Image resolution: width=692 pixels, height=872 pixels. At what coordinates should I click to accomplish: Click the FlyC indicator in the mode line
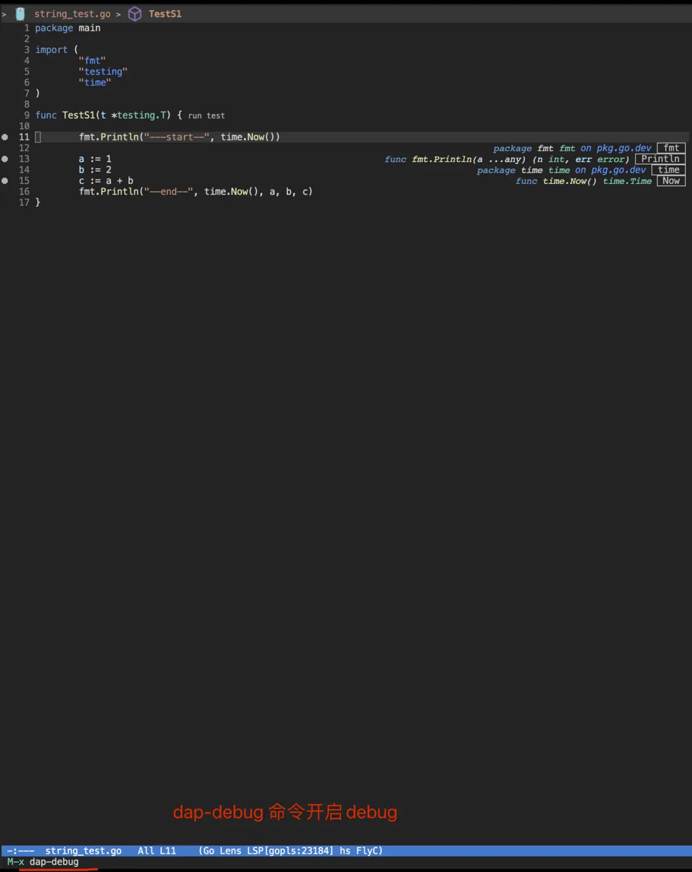click(x=367, y=851)
